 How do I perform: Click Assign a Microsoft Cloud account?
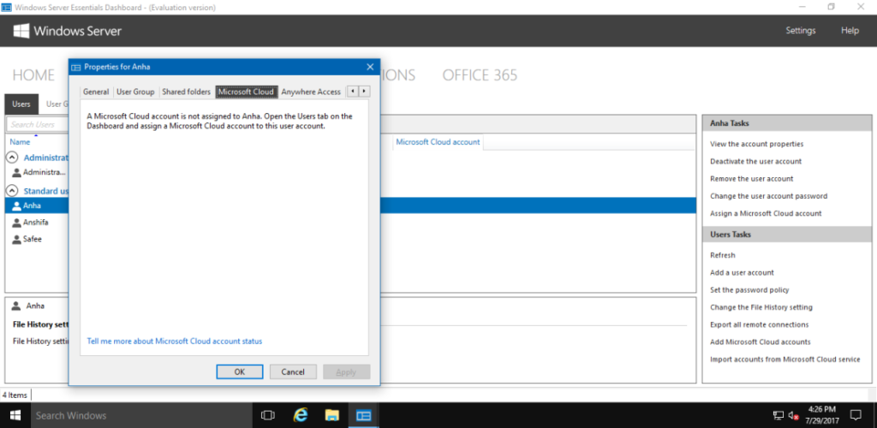click(x=766, y=213)
